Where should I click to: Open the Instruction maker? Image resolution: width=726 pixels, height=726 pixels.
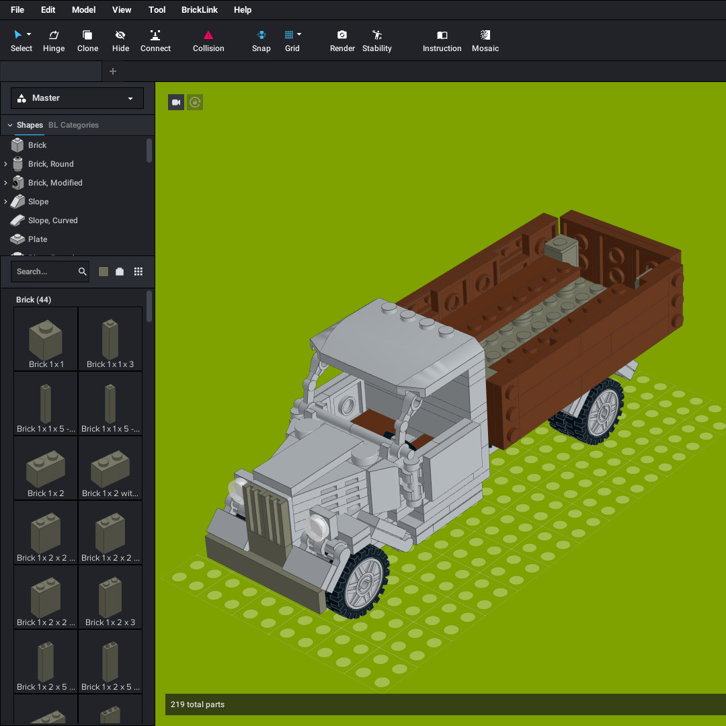(442, 40)
